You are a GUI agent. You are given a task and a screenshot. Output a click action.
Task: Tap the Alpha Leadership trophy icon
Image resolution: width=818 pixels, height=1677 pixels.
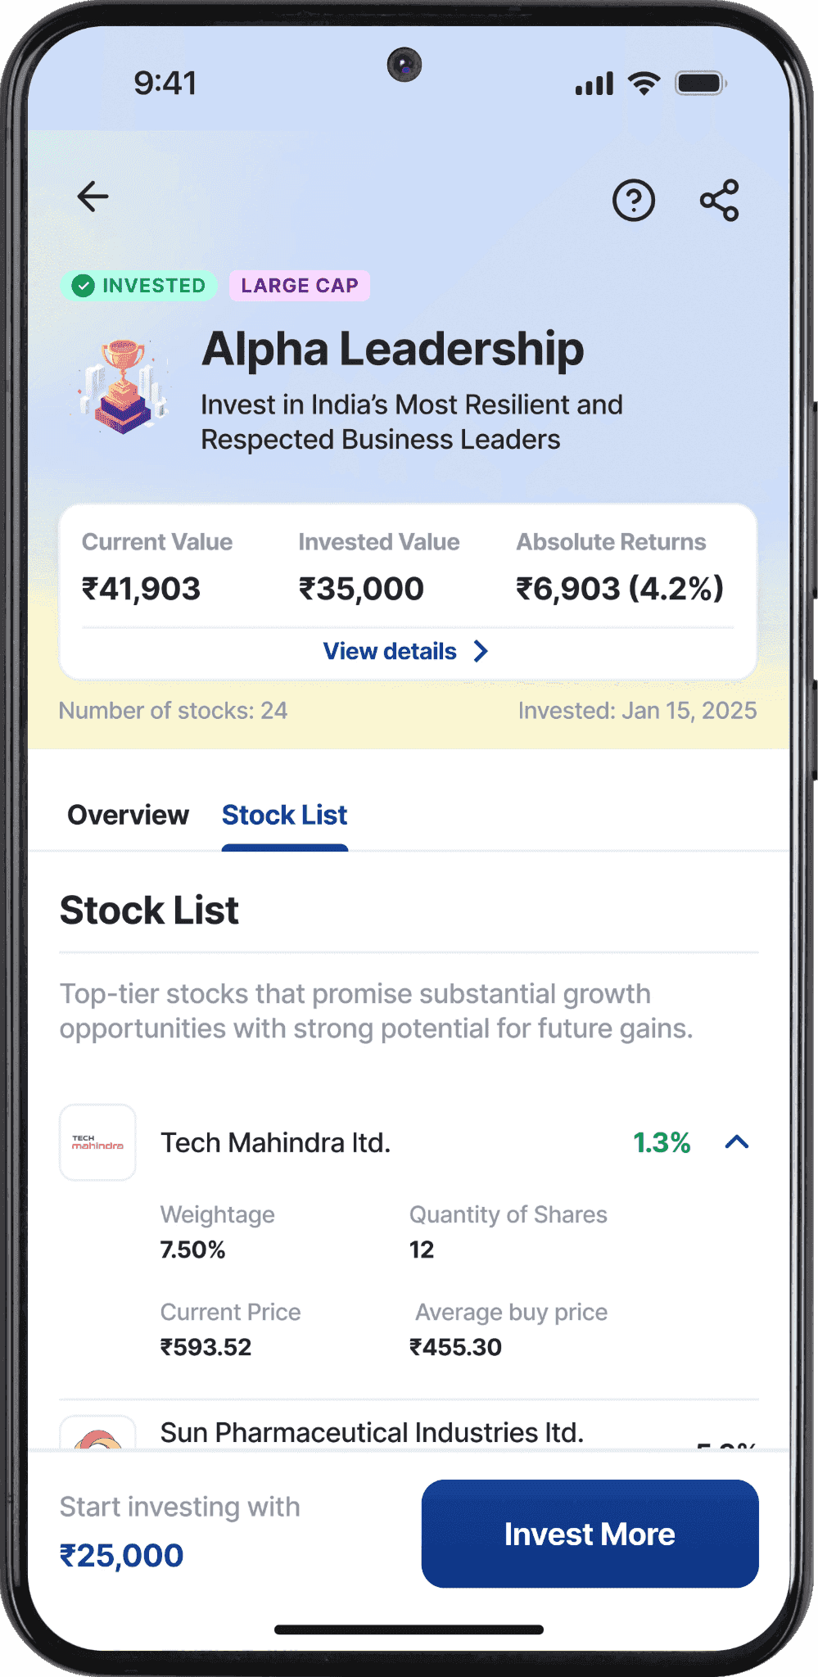click(124, 386)
